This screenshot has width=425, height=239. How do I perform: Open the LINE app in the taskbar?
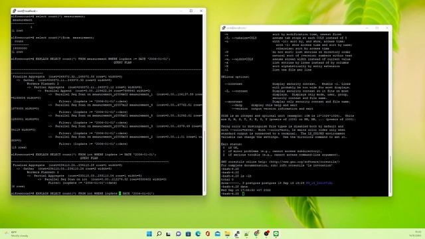pyautogui.click(x=276, y=234)
